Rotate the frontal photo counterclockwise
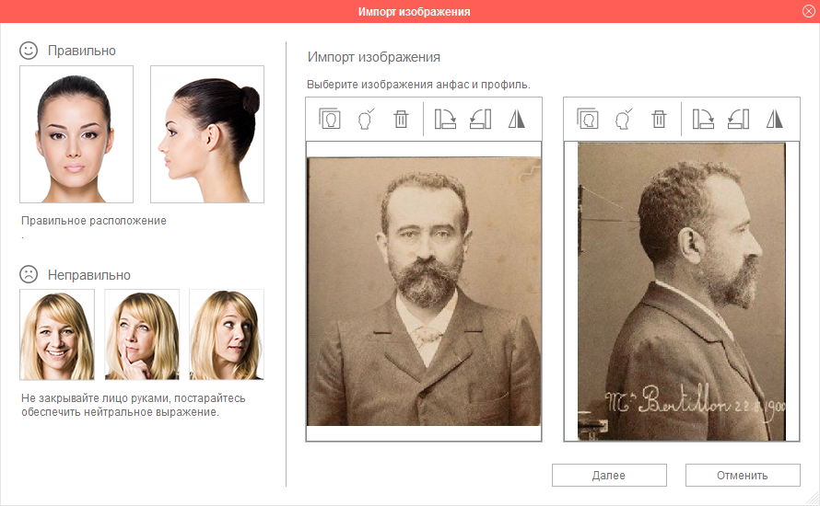 coord(480,119)
